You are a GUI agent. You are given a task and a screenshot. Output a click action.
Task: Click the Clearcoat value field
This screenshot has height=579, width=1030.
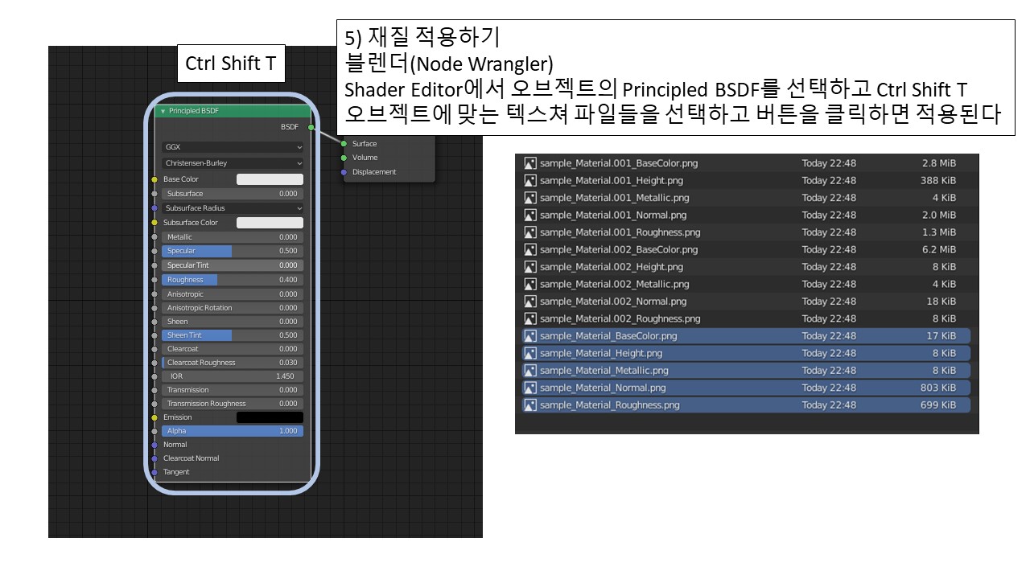coord(233,349)
